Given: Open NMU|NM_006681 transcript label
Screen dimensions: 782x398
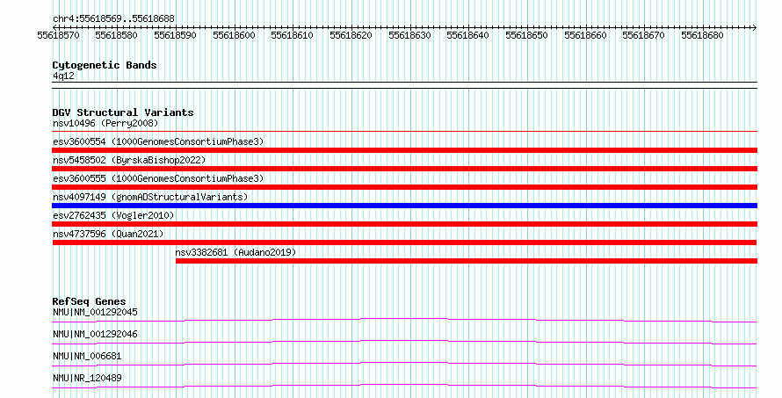Looking at the screenshot, I should [87, 356].
